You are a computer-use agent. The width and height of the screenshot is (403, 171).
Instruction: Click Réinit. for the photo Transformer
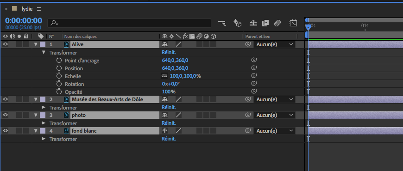169,123
